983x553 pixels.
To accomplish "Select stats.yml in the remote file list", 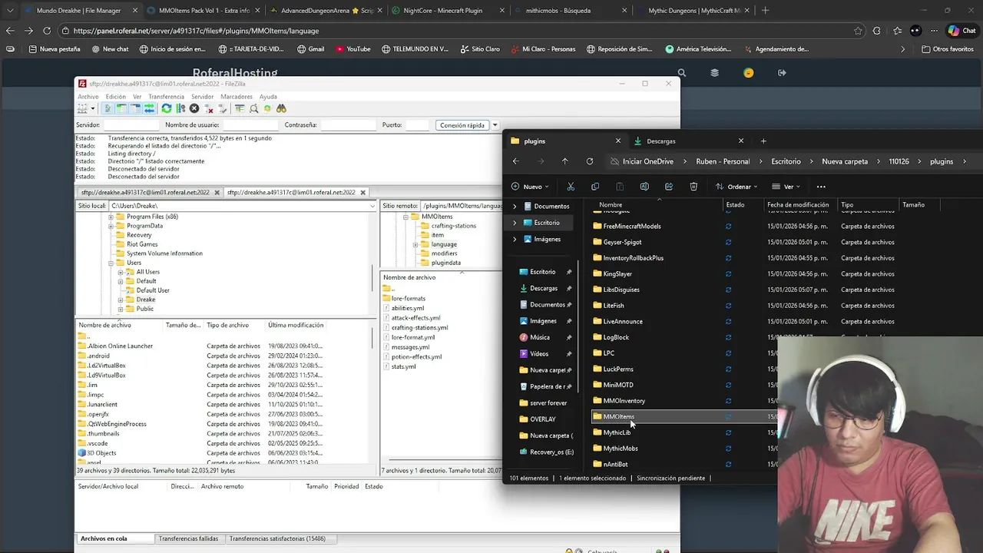I will pos(403,366).
